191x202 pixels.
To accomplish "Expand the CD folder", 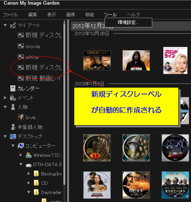I will point(29,183).
